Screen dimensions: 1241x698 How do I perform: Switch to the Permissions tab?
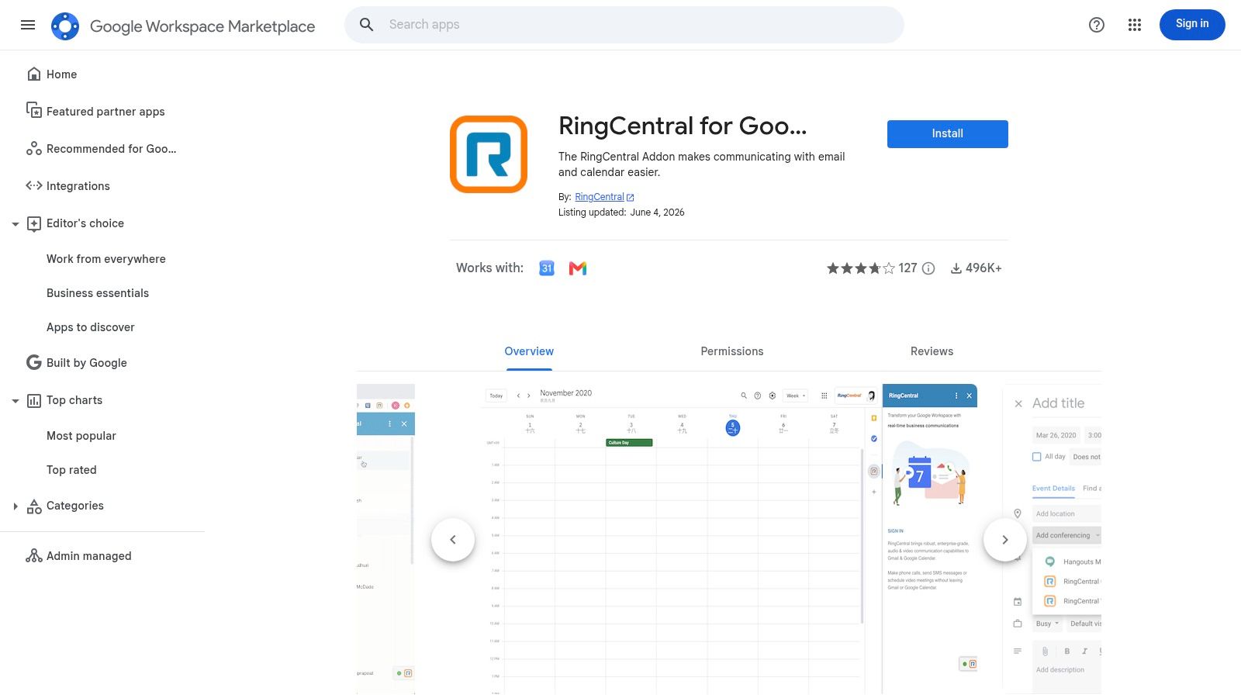coord(732,351)
